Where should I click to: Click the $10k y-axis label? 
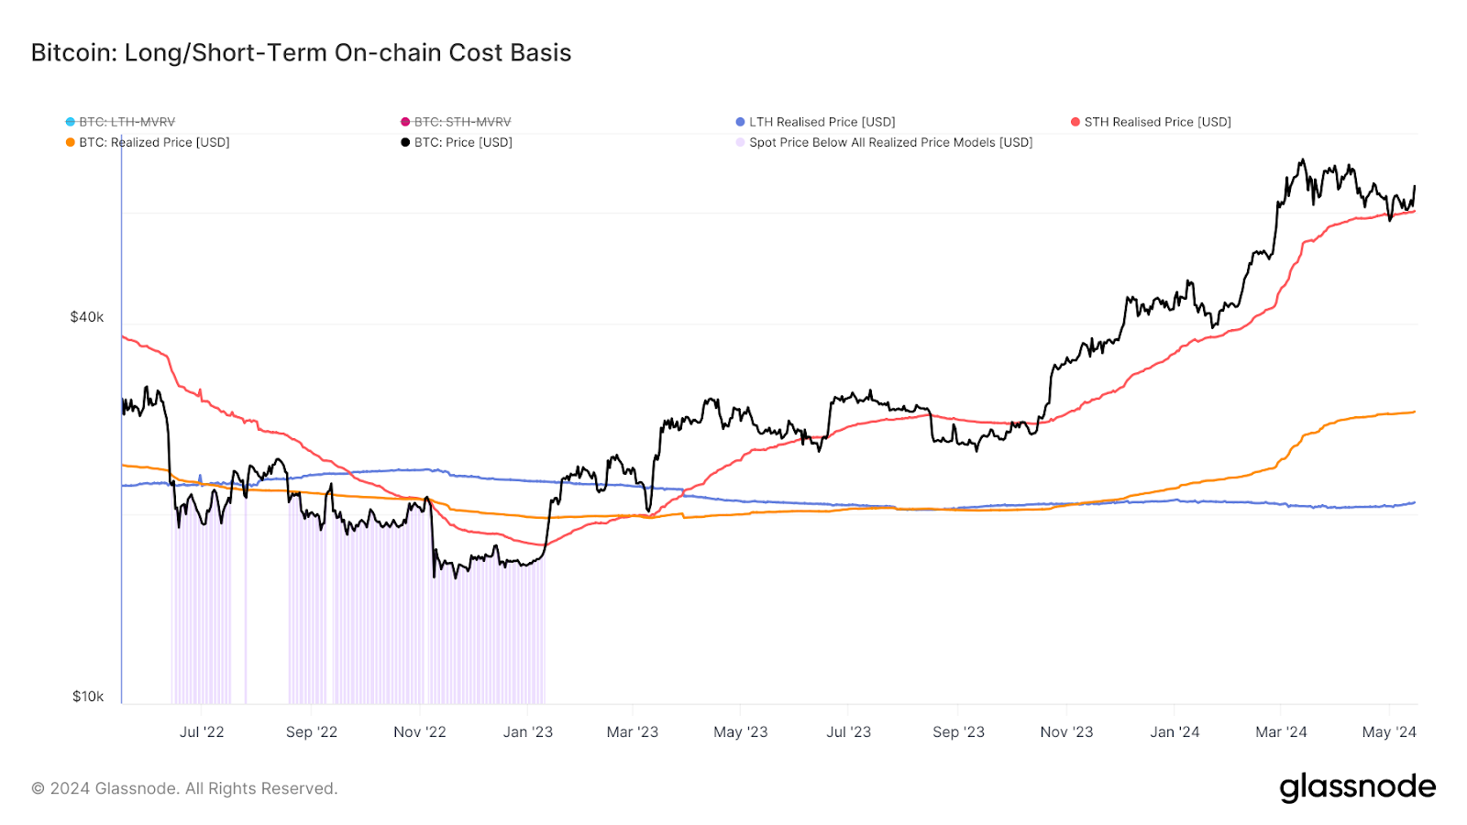point(88,697)
